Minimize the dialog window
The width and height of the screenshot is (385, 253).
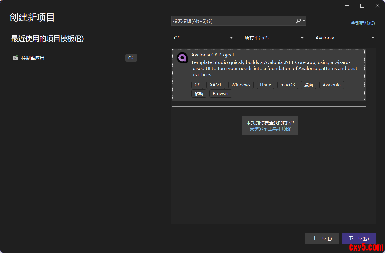point(347,6)
